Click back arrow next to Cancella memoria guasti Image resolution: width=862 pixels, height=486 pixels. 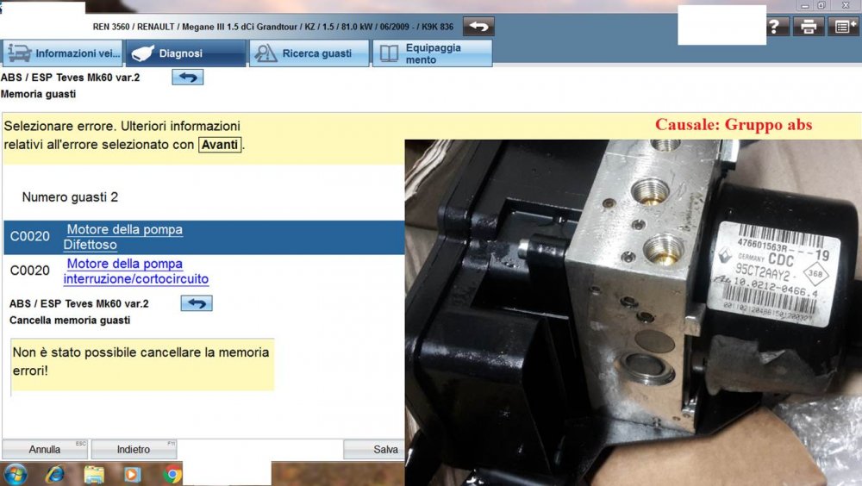coord(197,303)
